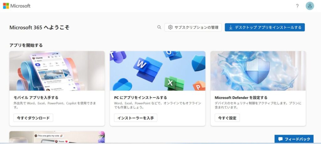Click the gear icon on subscription button

(170, 27)
